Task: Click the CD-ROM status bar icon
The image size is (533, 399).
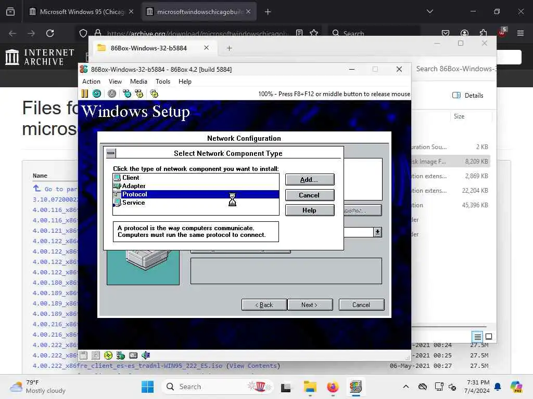Action: click(108, 355)
